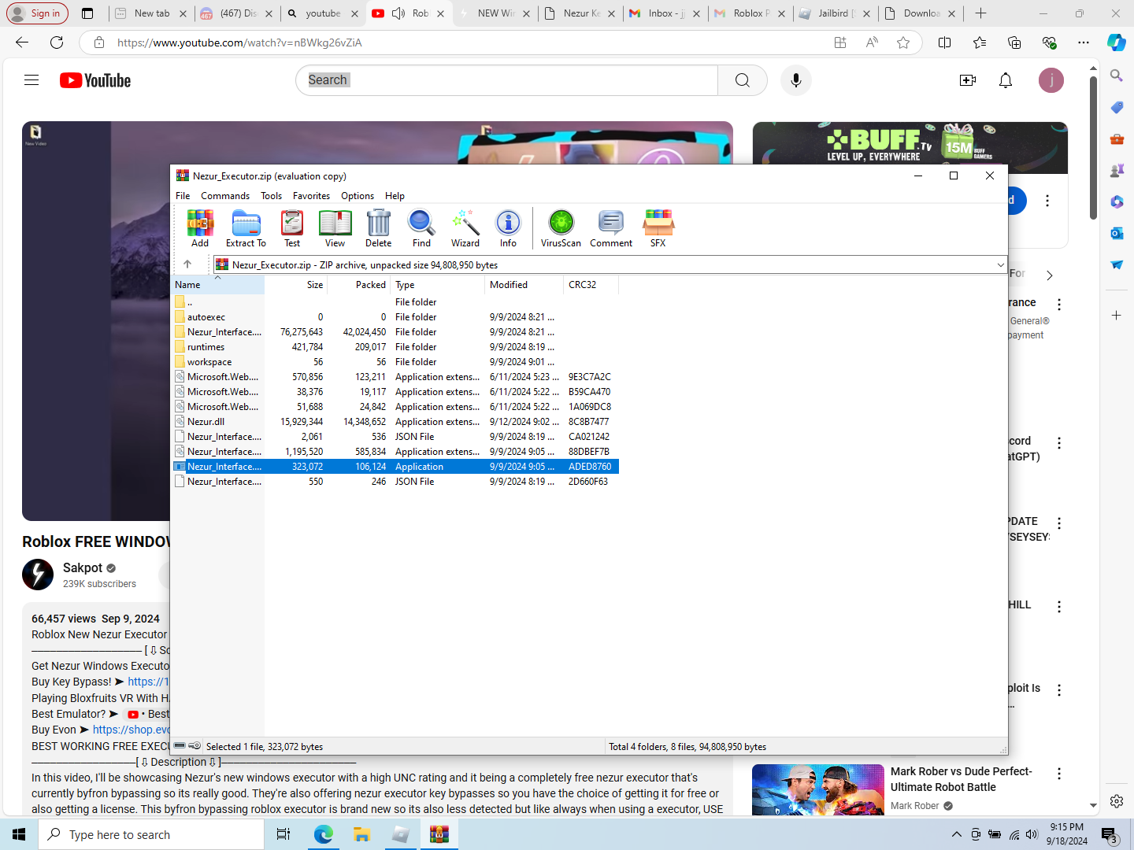The height and width of the screenshot is (850, 1134).
Task: Open Windows Start menu
Action: pos(19,834)
